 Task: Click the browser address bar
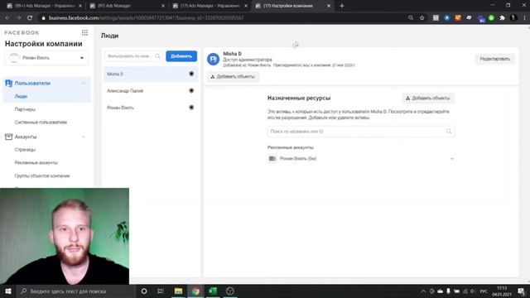[x=223, y=17]
